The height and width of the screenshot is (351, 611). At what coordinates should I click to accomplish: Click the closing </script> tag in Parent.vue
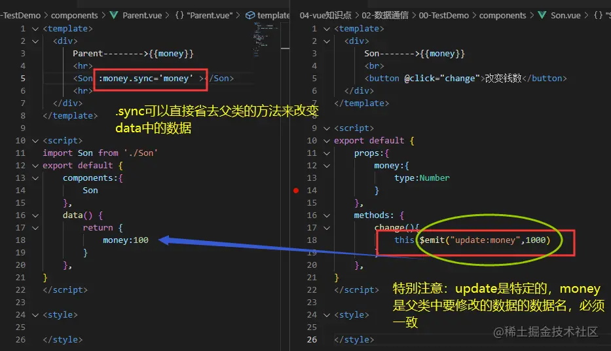65,290
